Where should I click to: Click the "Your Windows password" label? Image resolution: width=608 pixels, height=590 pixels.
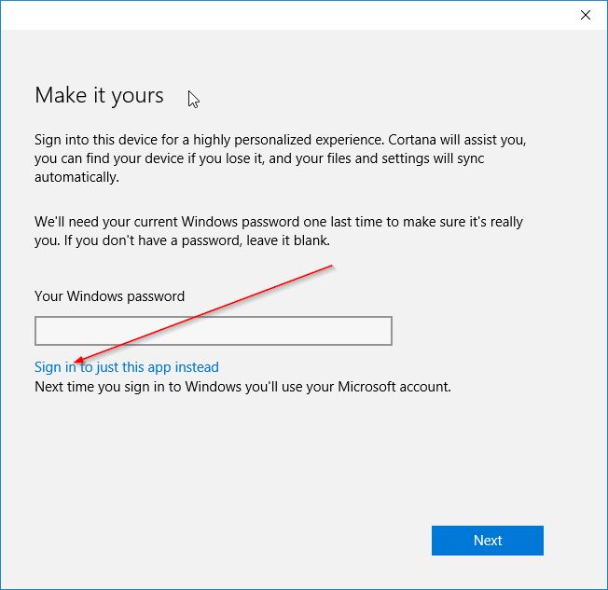(x=109, y=296)
